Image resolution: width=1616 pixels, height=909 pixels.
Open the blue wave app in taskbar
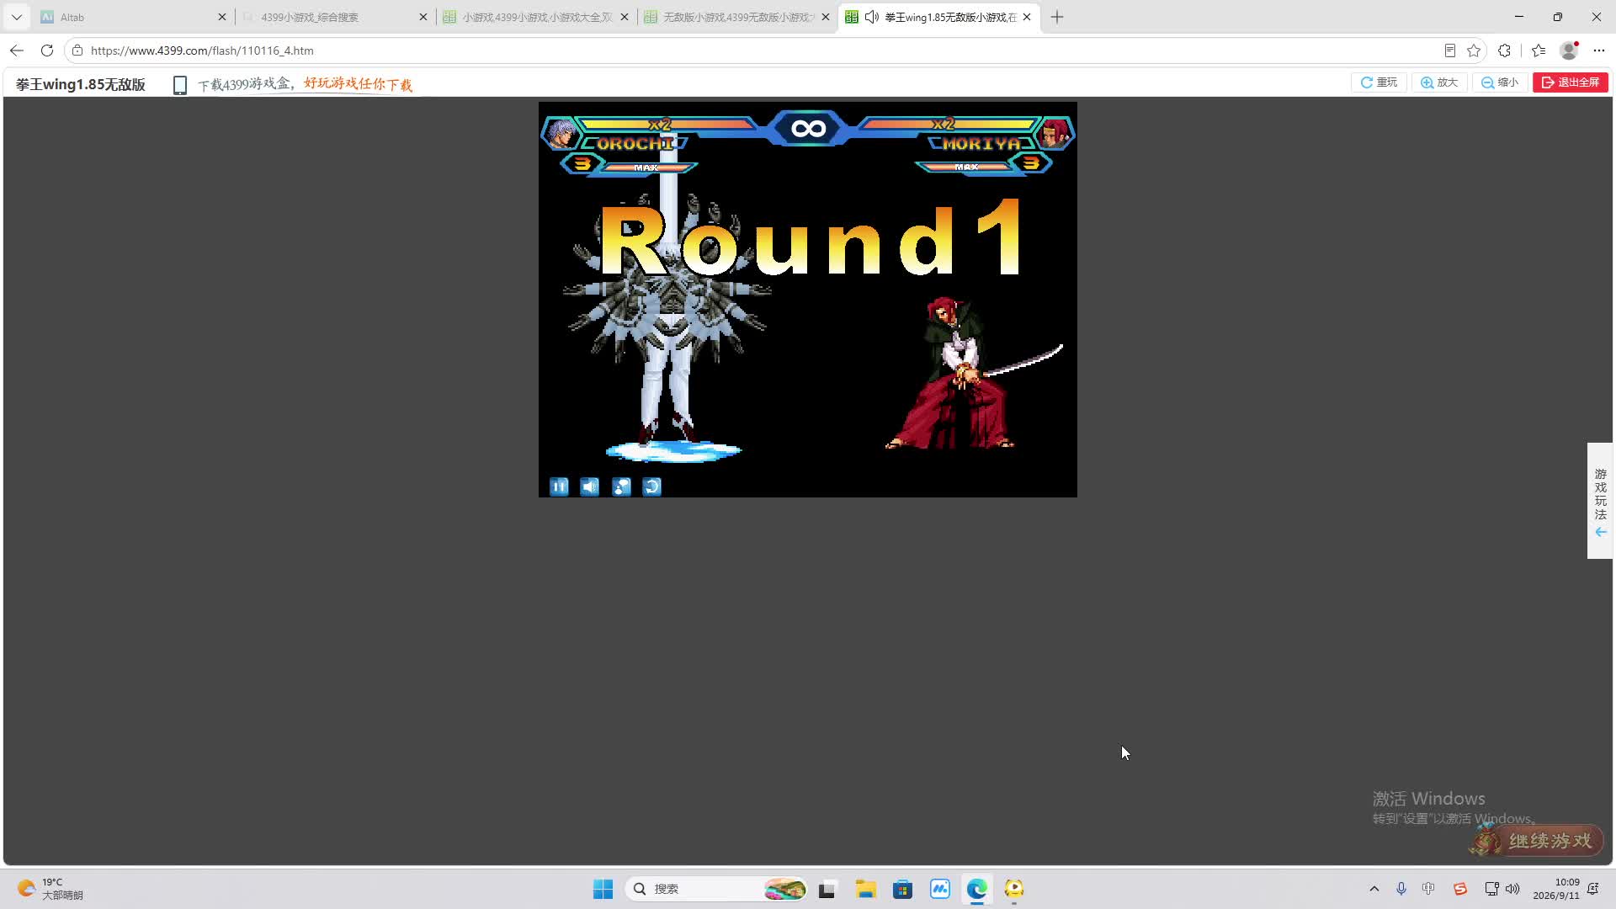tap(940, 889)
